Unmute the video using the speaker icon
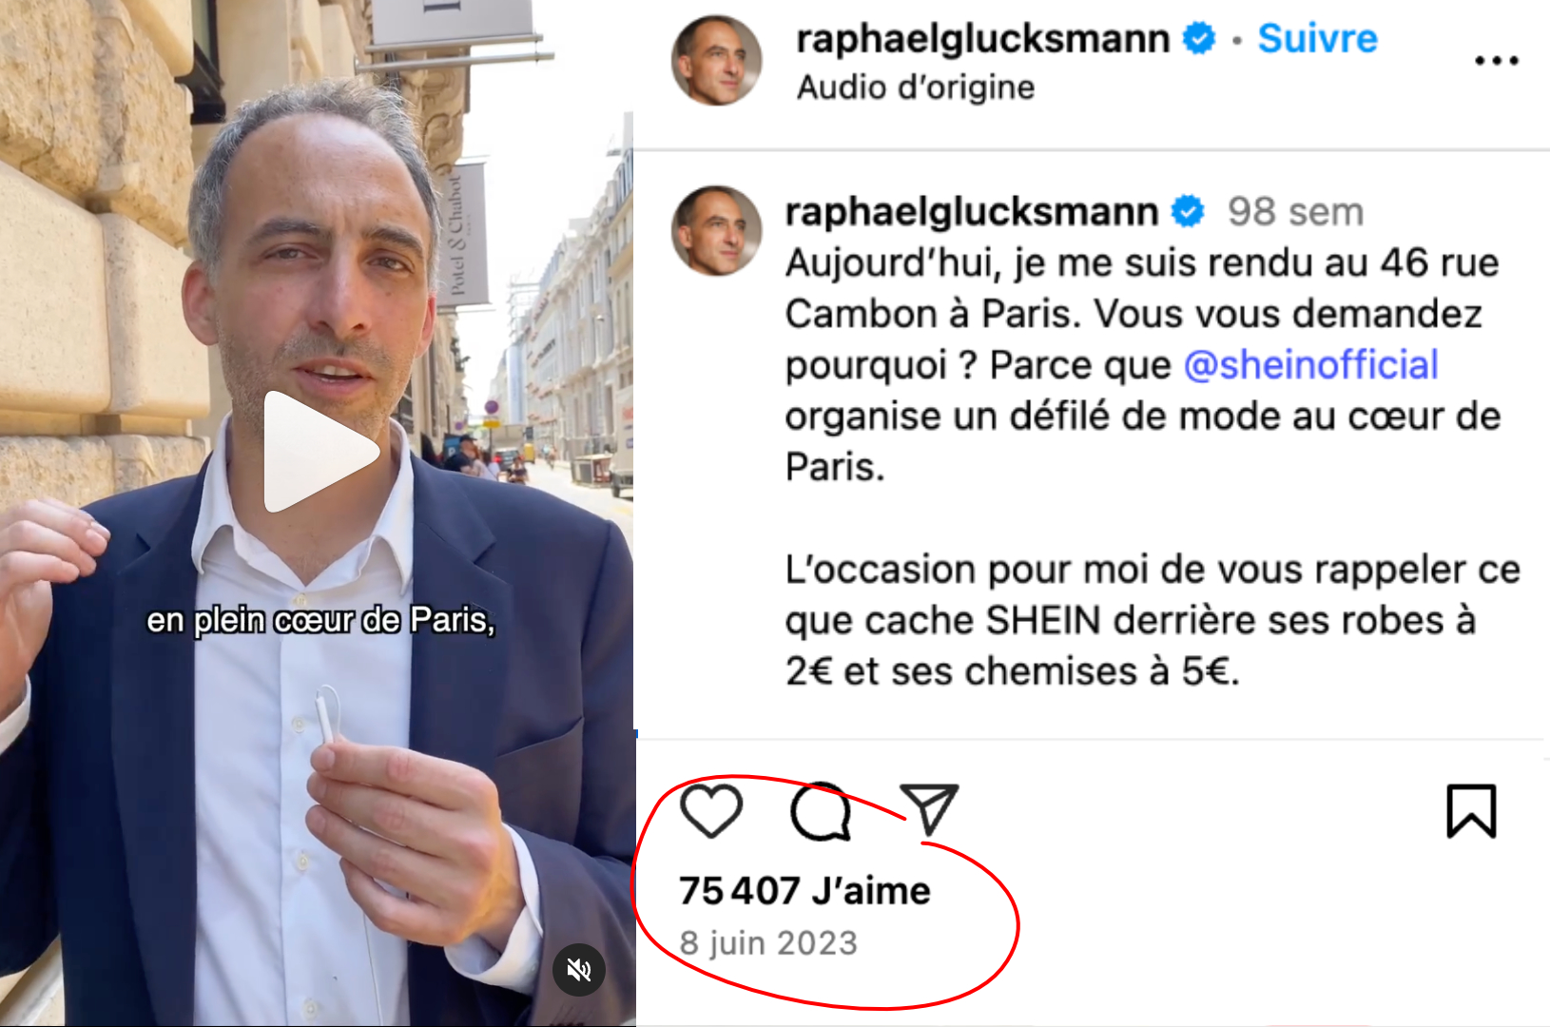This screenshot has height=1027, width=1550. [579, 969]
